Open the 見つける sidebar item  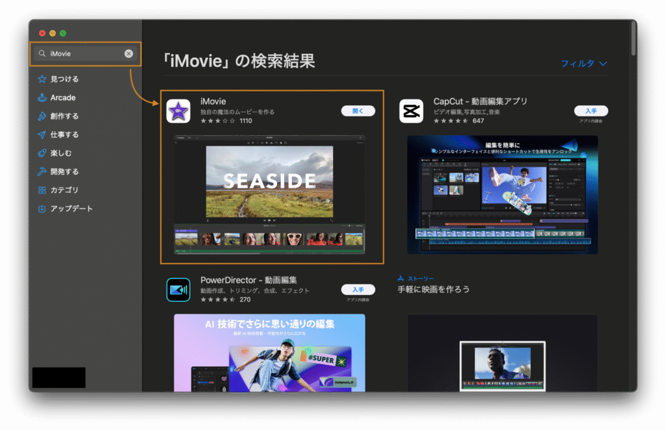[64, 79]
